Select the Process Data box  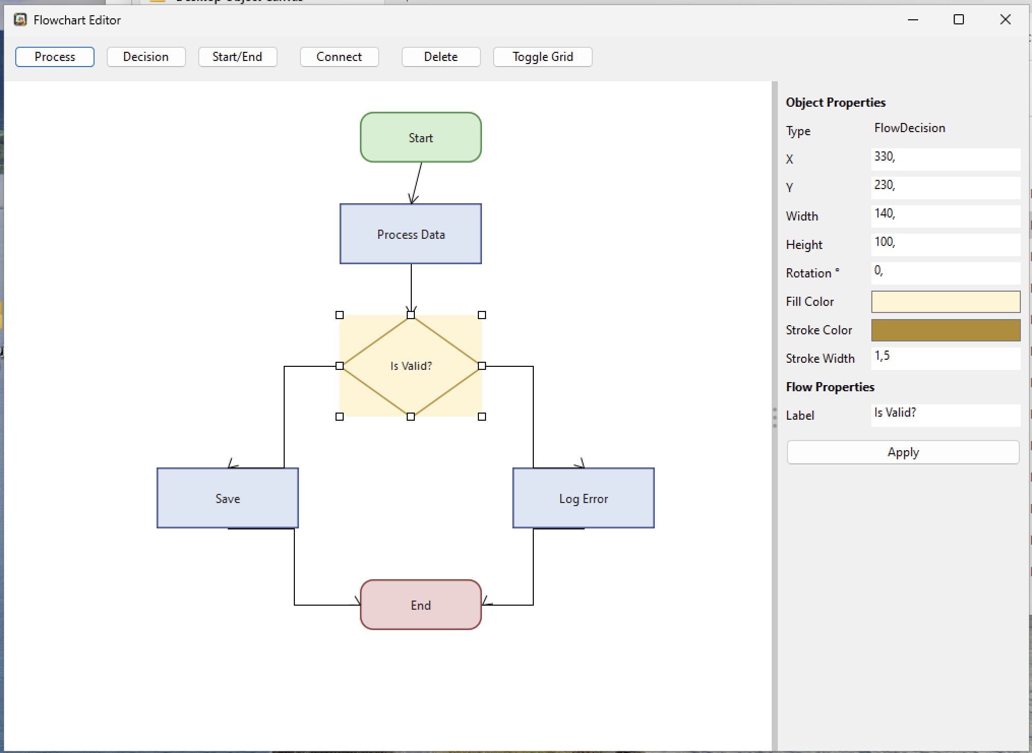(x=410, y=234)
